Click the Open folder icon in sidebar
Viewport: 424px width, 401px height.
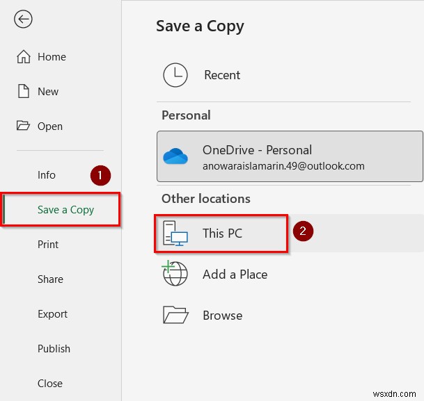23,126
